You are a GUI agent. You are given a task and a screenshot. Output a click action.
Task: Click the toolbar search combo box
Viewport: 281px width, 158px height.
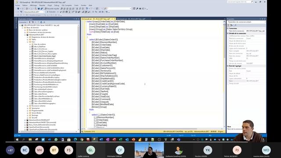tap(119, 8)
